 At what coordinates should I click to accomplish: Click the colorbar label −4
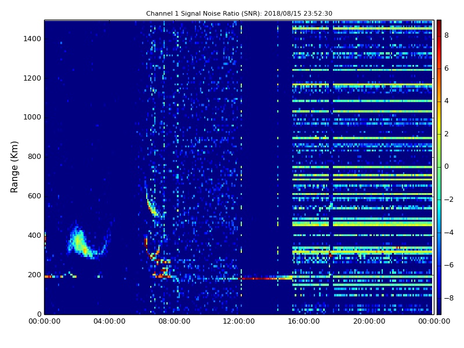pyautogui.click(x=449, y=233)
